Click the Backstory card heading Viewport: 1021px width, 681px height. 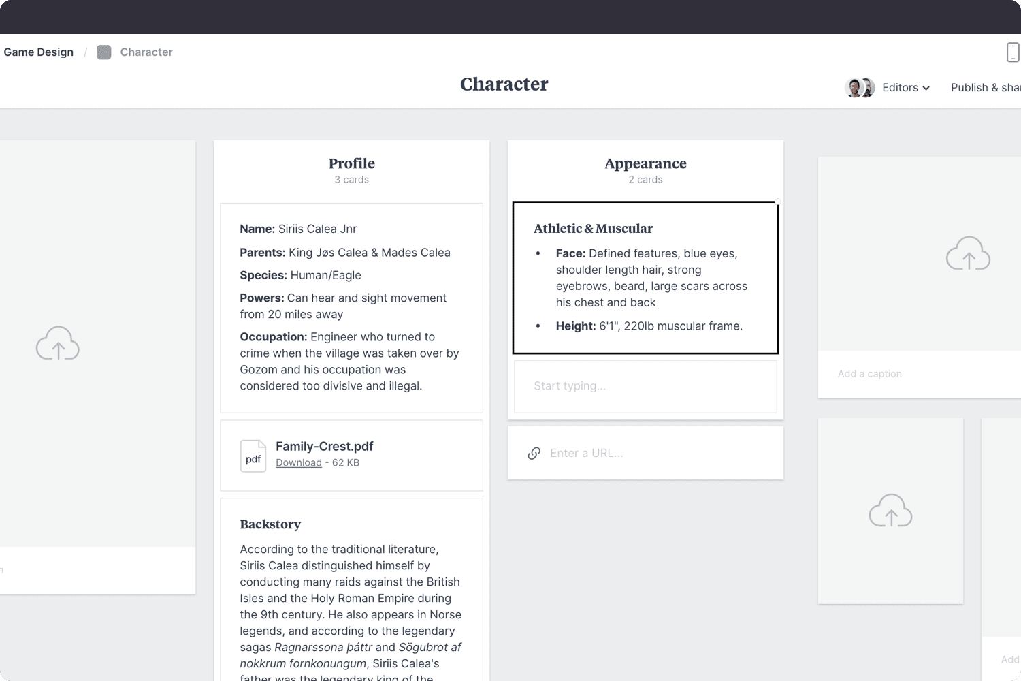tap(270, 524)
